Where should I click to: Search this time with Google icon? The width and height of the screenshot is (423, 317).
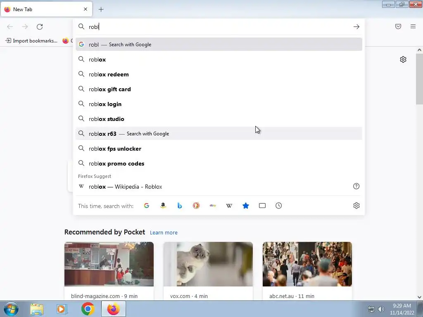(x=147, y=206)
